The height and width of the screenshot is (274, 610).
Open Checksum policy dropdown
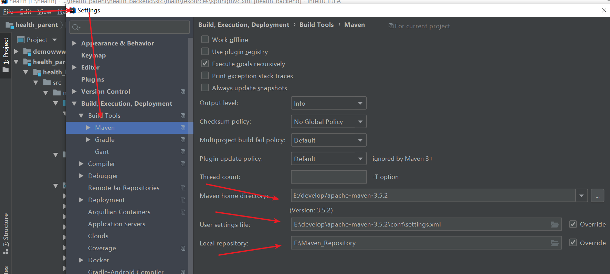[x=328, y=122]
